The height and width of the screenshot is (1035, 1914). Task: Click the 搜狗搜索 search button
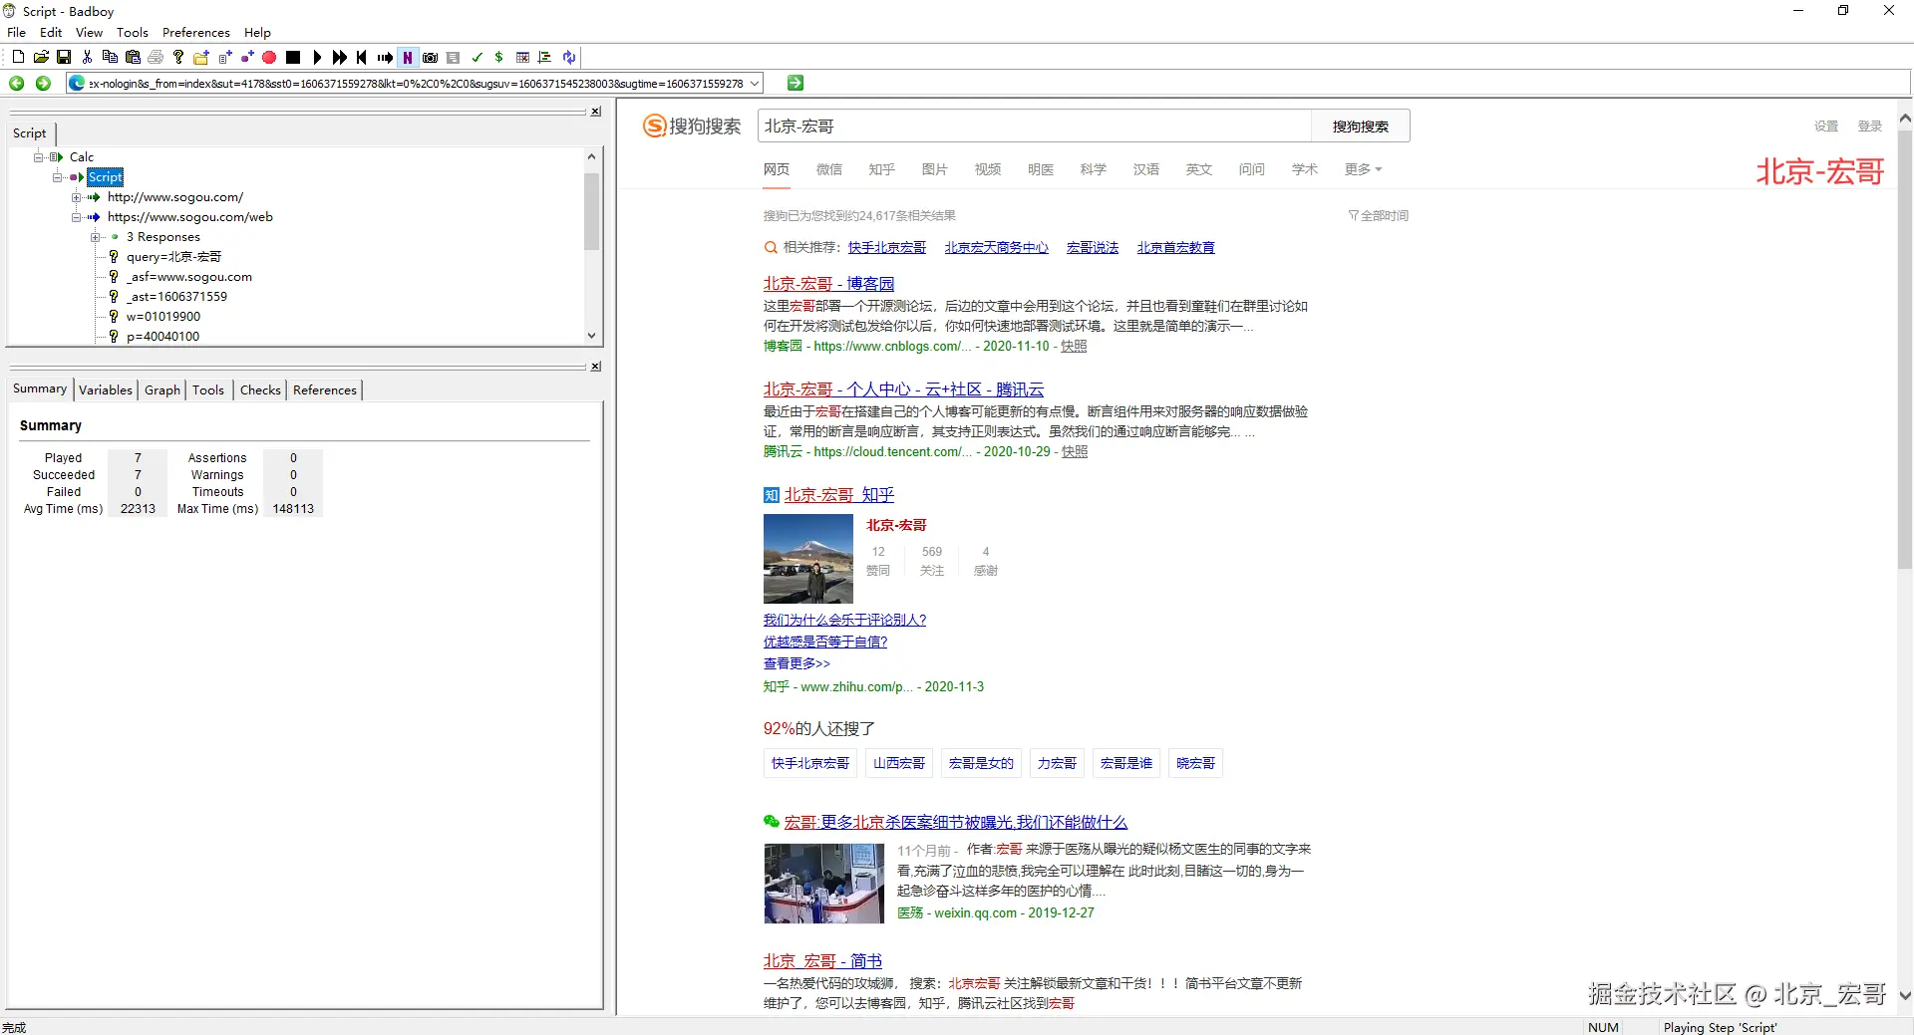pos(1361,127)
